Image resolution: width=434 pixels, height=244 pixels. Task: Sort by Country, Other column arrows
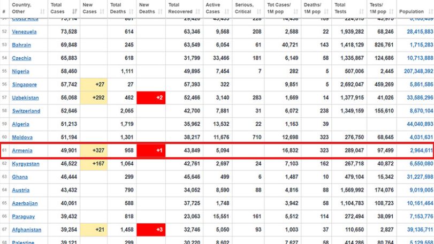tap(42, 12)
